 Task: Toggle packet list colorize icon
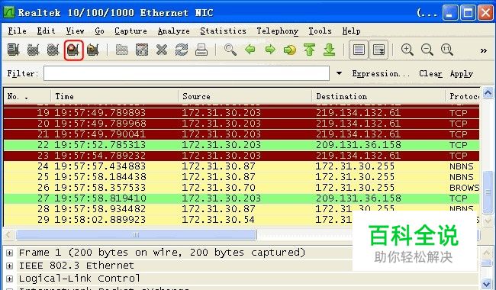pos(359,50)
